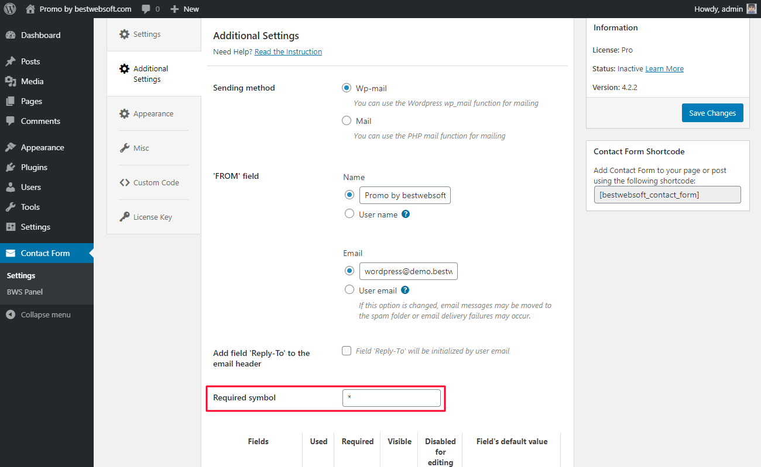The width and height of the screenshot is (761, 467).
Task: Select the Mail sending method
Action: 347,121
